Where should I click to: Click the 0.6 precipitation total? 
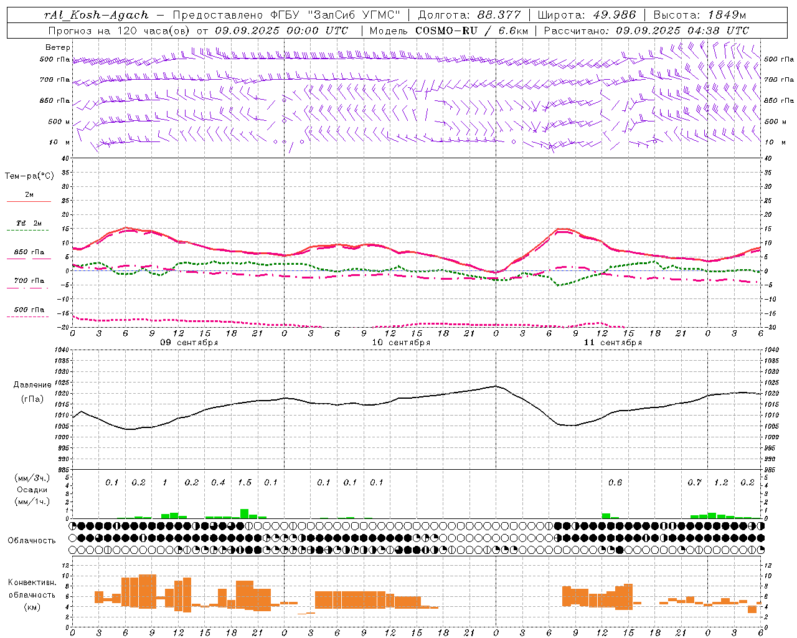[x=615, y=483]
